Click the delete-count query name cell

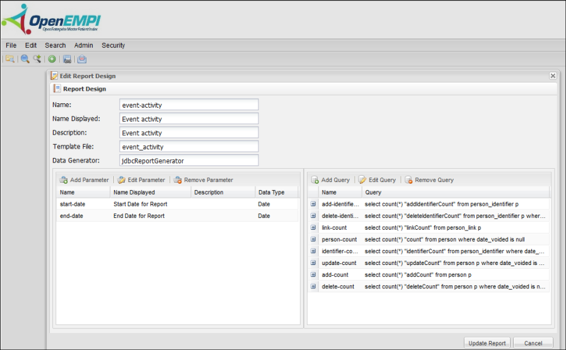338,286
